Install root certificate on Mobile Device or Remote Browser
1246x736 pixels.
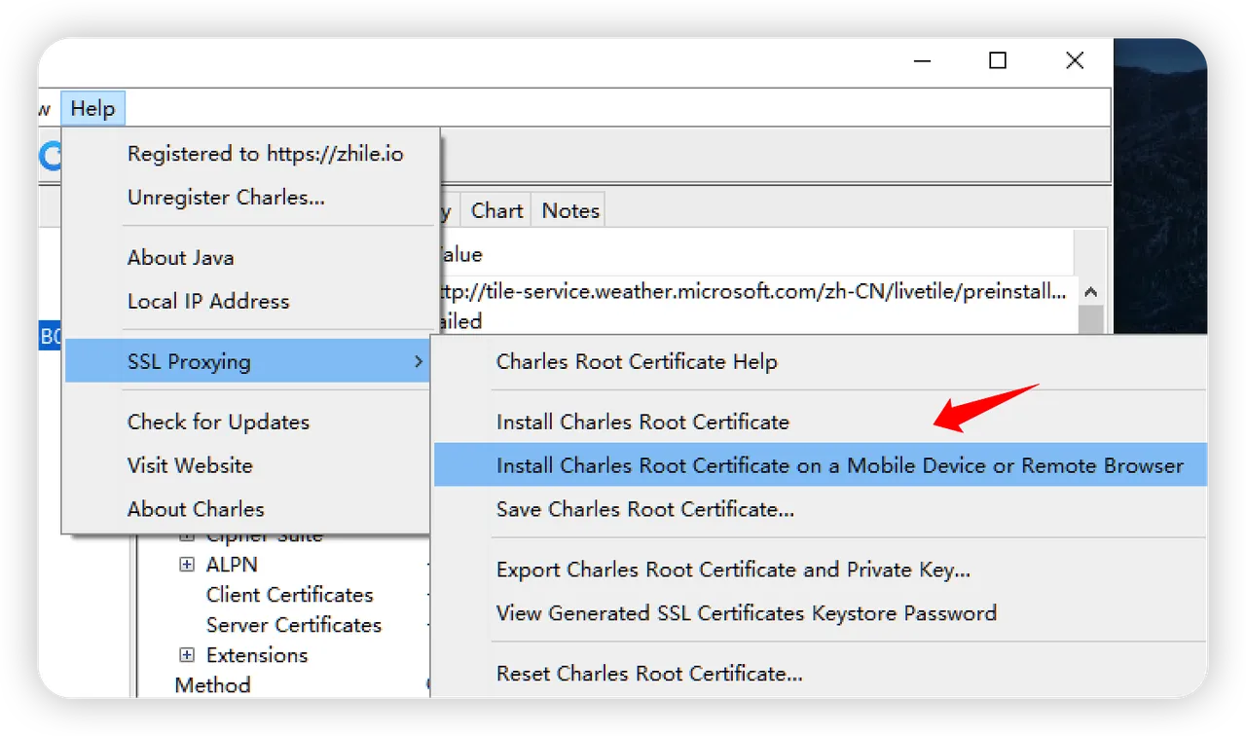pos(820,465)
